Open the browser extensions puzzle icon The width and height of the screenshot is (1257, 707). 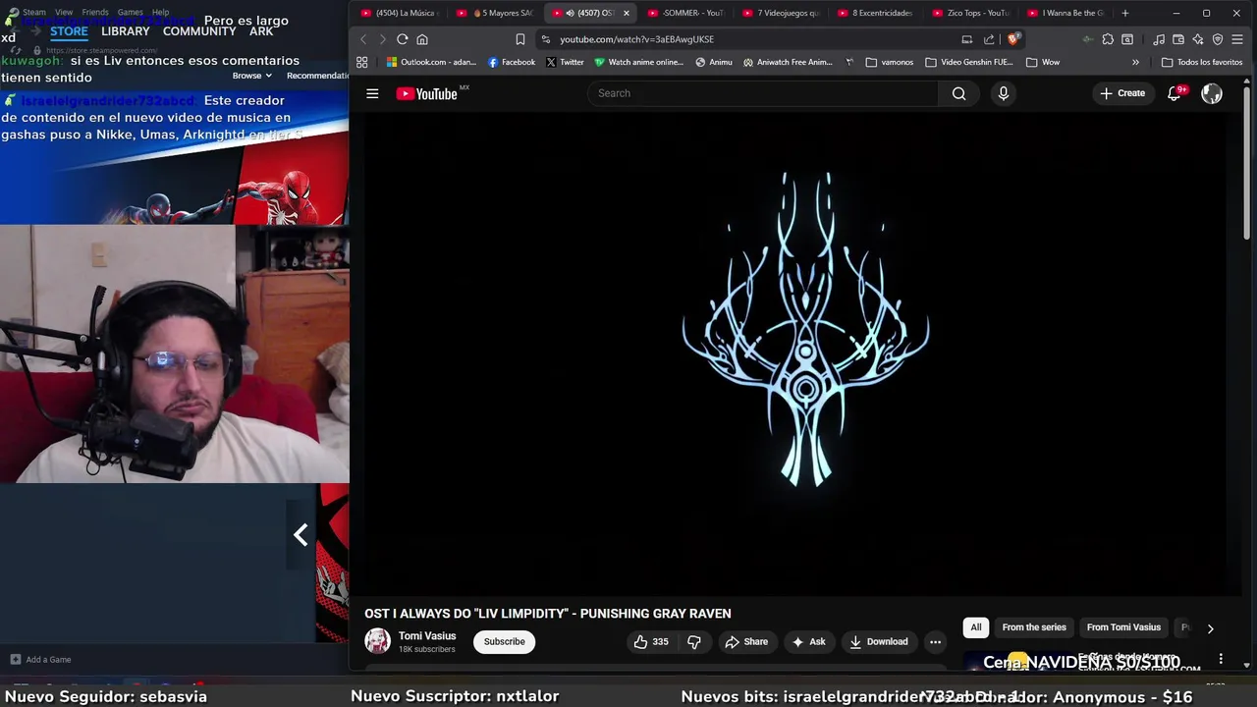click(x=1108, y=39)
